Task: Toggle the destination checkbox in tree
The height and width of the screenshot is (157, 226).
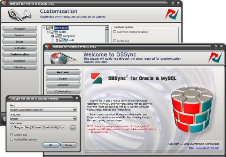Action: tap(48, 28)
